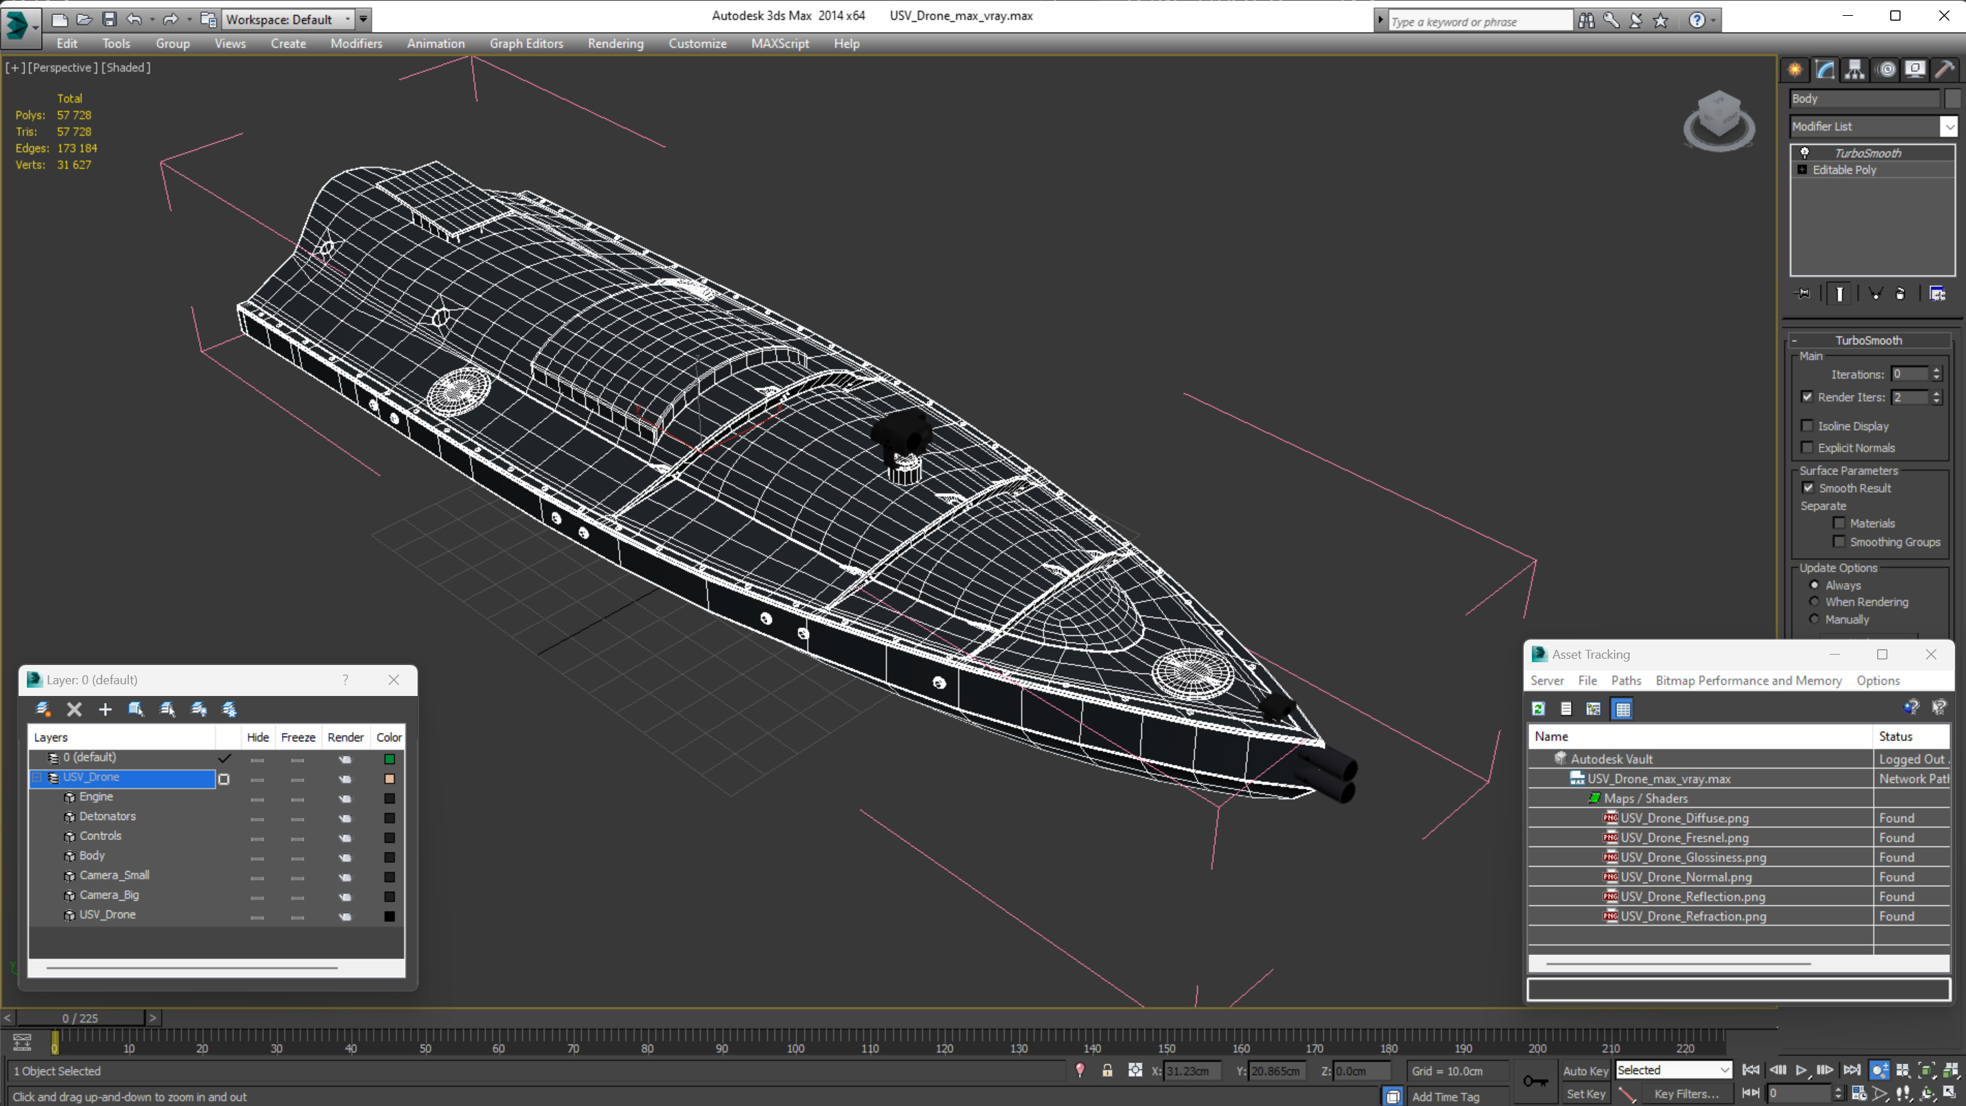Viewport: 1966px width, 1106px height.
Task: Click the Pin Stack icon
Action: pyautogui.click(x=1803, y=293)
